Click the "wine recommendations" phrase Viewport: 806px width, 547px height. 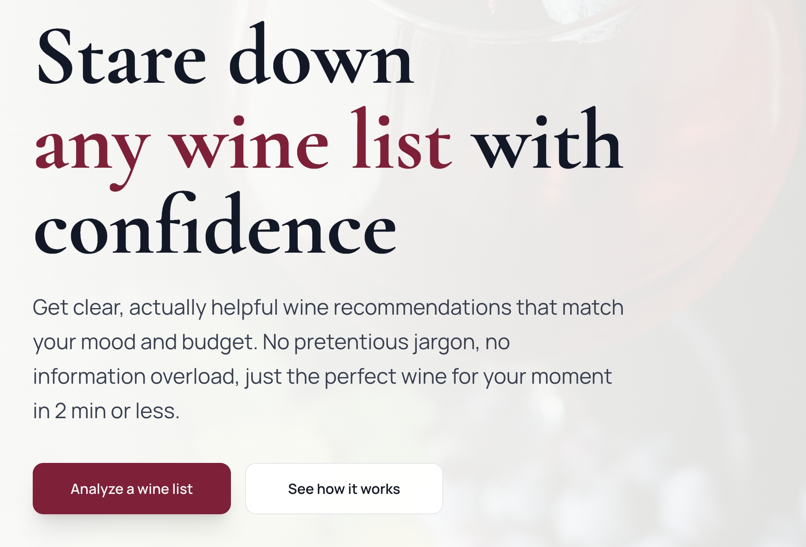click(397, 308)
